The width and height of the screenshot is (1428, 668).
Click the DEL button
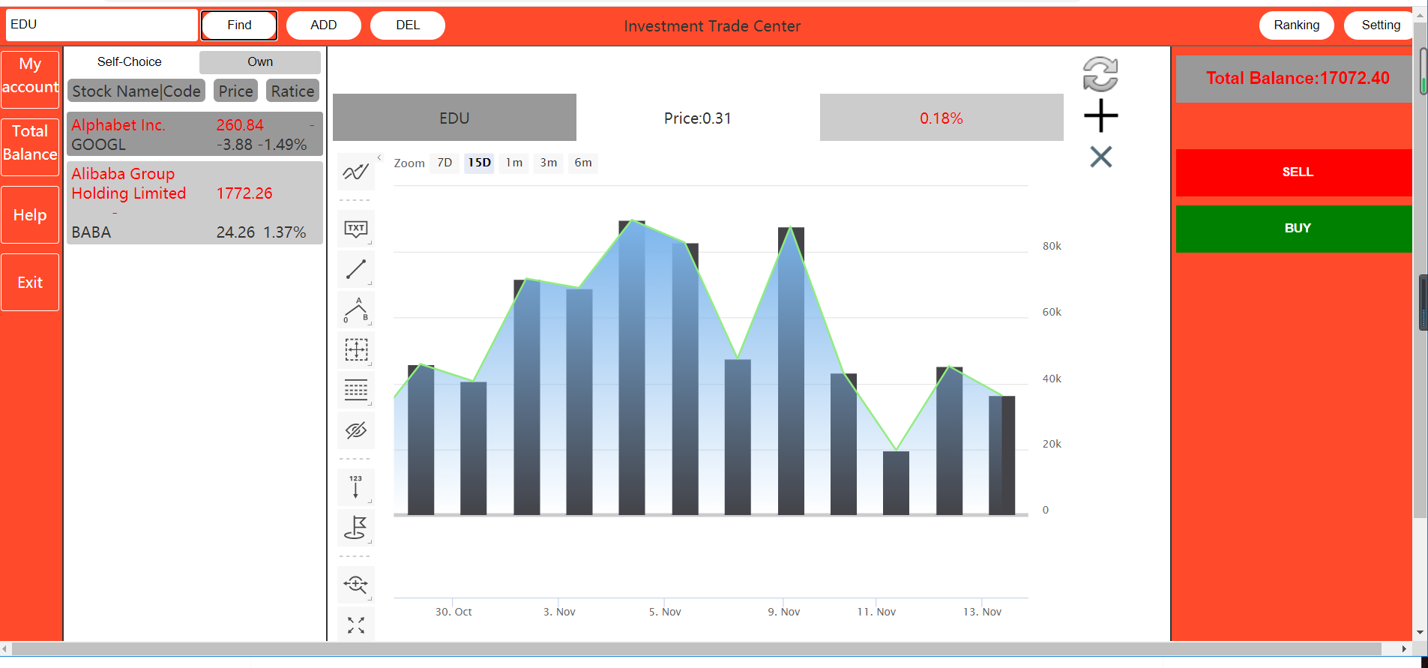tap(408, 25)
